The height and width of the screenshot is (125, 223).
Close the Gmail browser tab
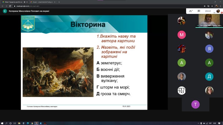55,2
